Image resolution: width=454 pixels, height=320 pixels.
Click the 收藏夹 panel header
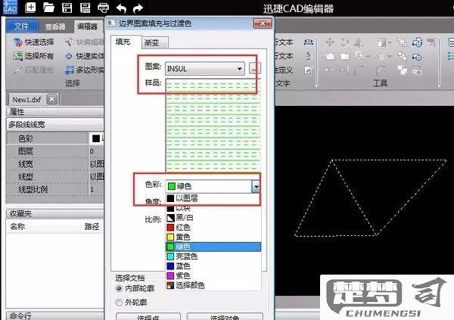click(x=55, y=213)
